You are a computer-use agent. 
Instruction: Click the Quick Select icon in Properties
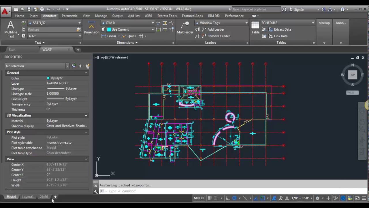(87, 66)
